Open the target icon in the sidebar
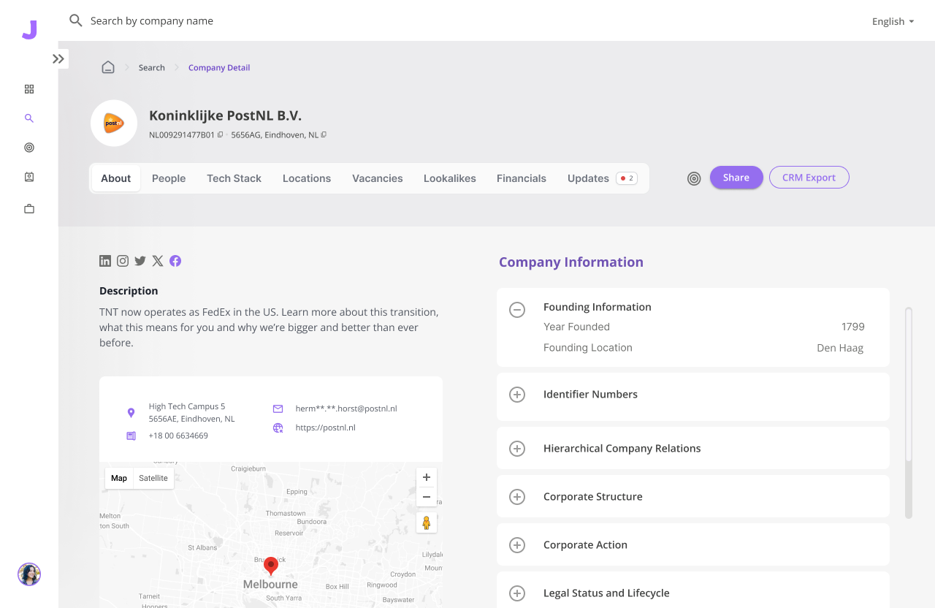This screenshot has width=935, height=608. [x=29, y=148]
